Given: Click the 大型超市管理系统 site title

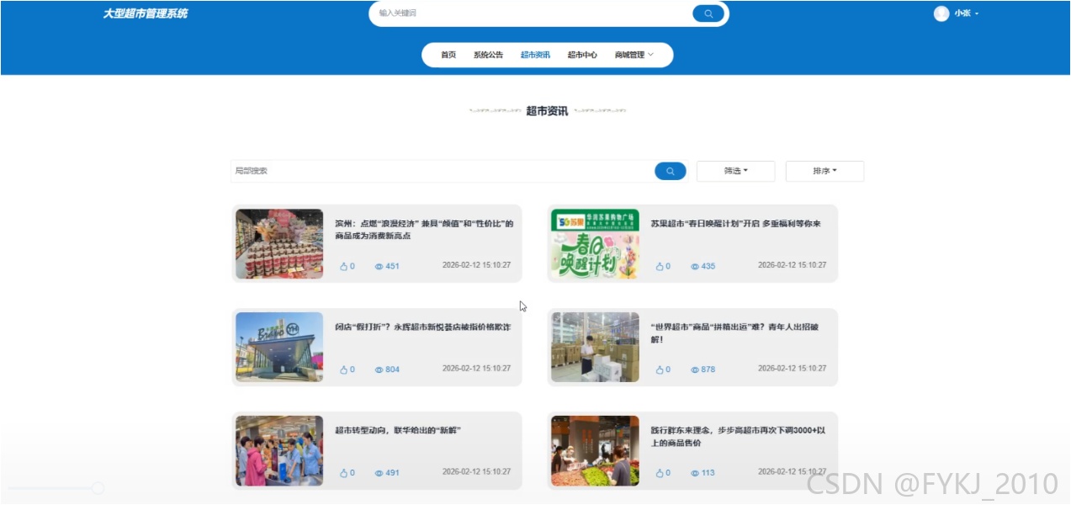Looking at the screenshot, I should click(x=146, y=13).
